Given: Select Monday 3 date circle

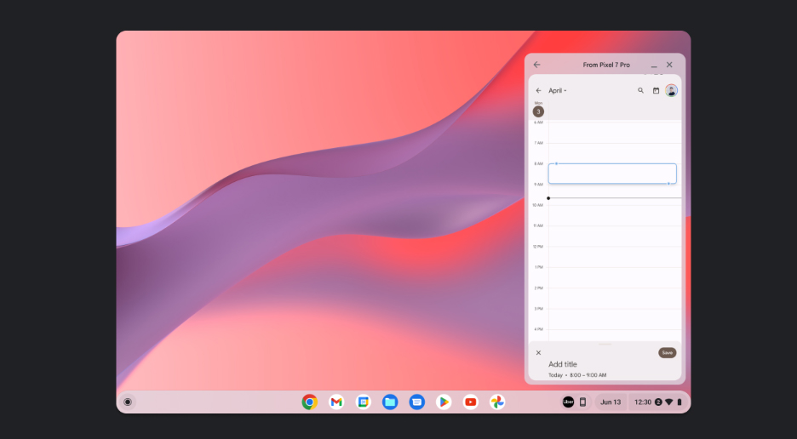Looking at the screenshot, I should click(x=538, y=111).
